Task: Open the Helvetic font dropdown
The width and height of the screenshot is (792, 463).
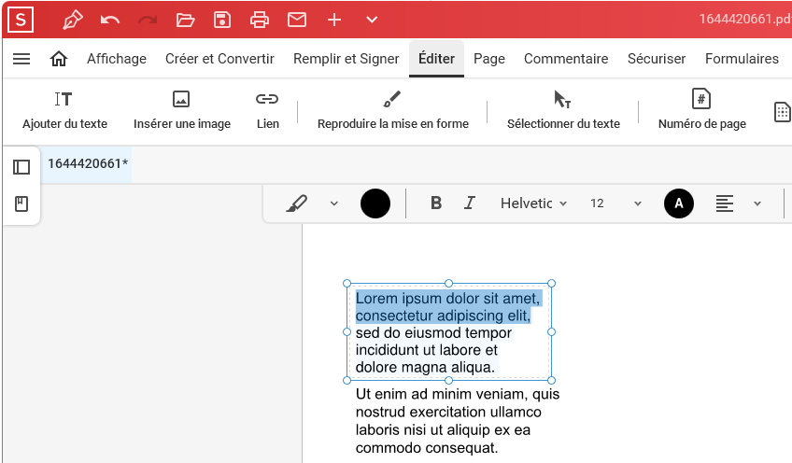Action: (x=534, y=203)
